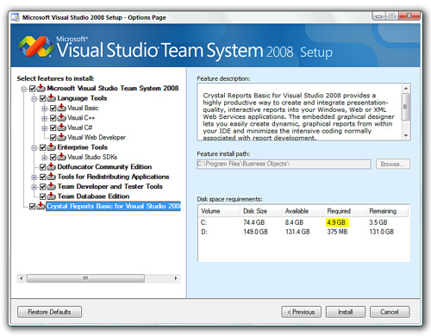The width and height of the screenshot is (431, 336).
Task: Uncheck the Visual Basic checkbox
Action: tap(53, 109)
